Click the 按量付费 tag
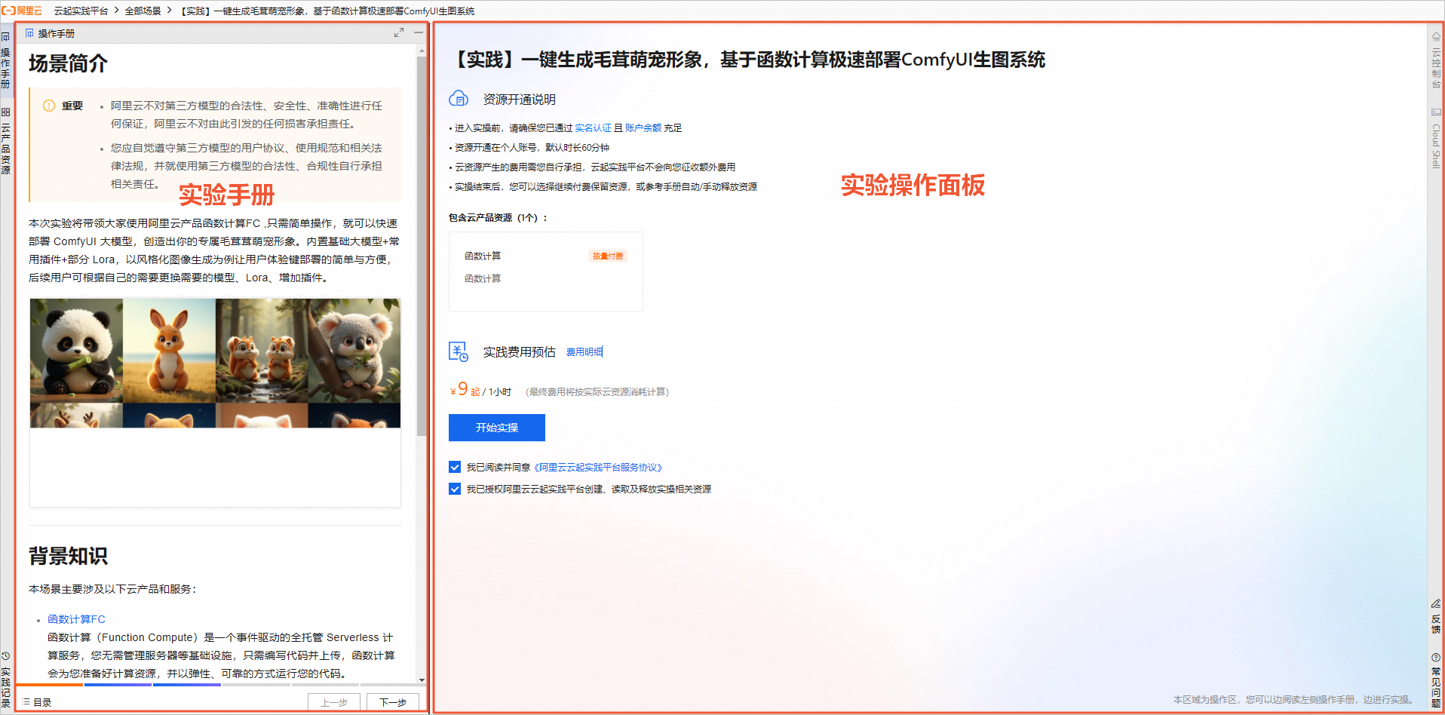Viewport: 1445px width, 715px height. [608, 256]
